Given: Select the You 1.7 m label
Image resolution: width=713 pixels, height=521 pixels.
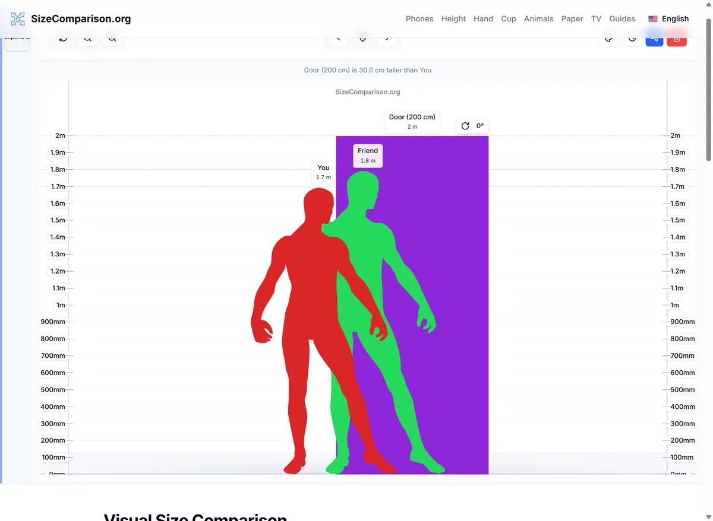Looking at the screenshot, I should [323, 172].
